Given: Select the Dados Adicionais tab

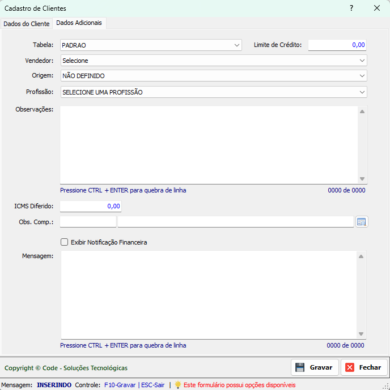Looking at the screenshot, I should 79,23.
